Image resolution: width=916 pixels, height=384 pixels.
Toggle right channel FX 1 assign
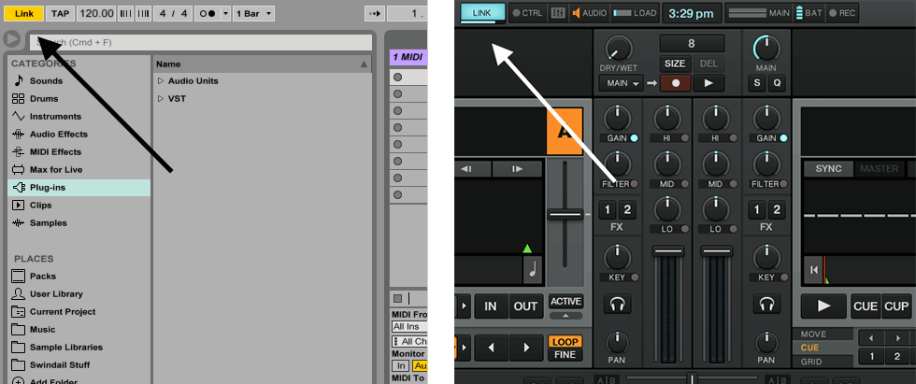(756, 210)
